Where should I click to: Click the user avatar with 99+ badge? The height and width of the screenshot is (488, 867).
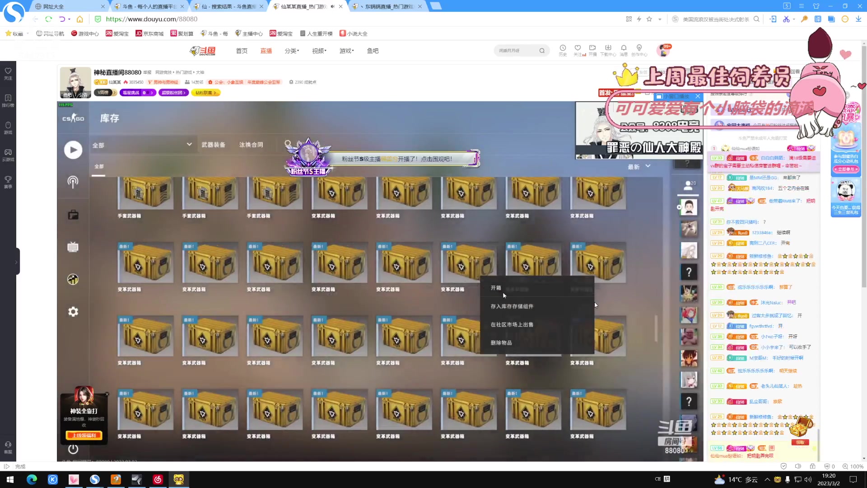[664, 51]
